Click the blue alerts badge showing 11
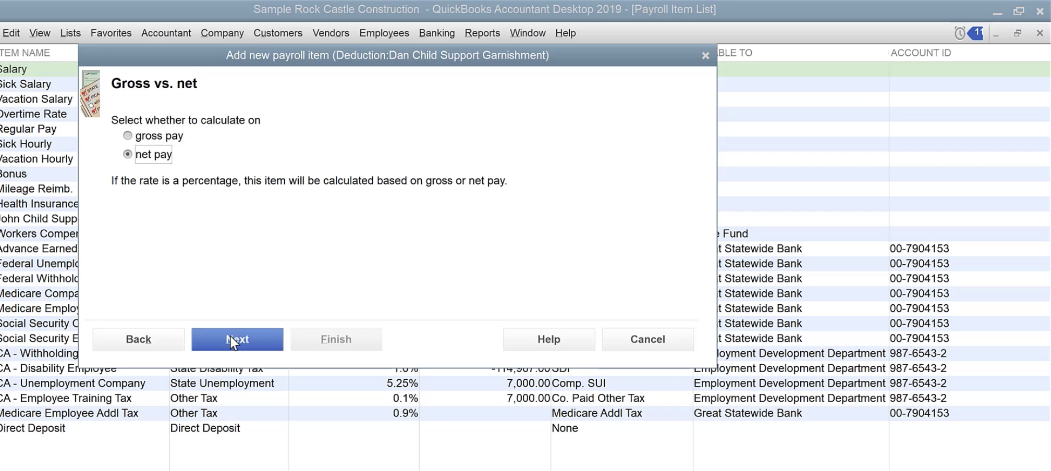 pyautogui.click(x=976, y=33)
